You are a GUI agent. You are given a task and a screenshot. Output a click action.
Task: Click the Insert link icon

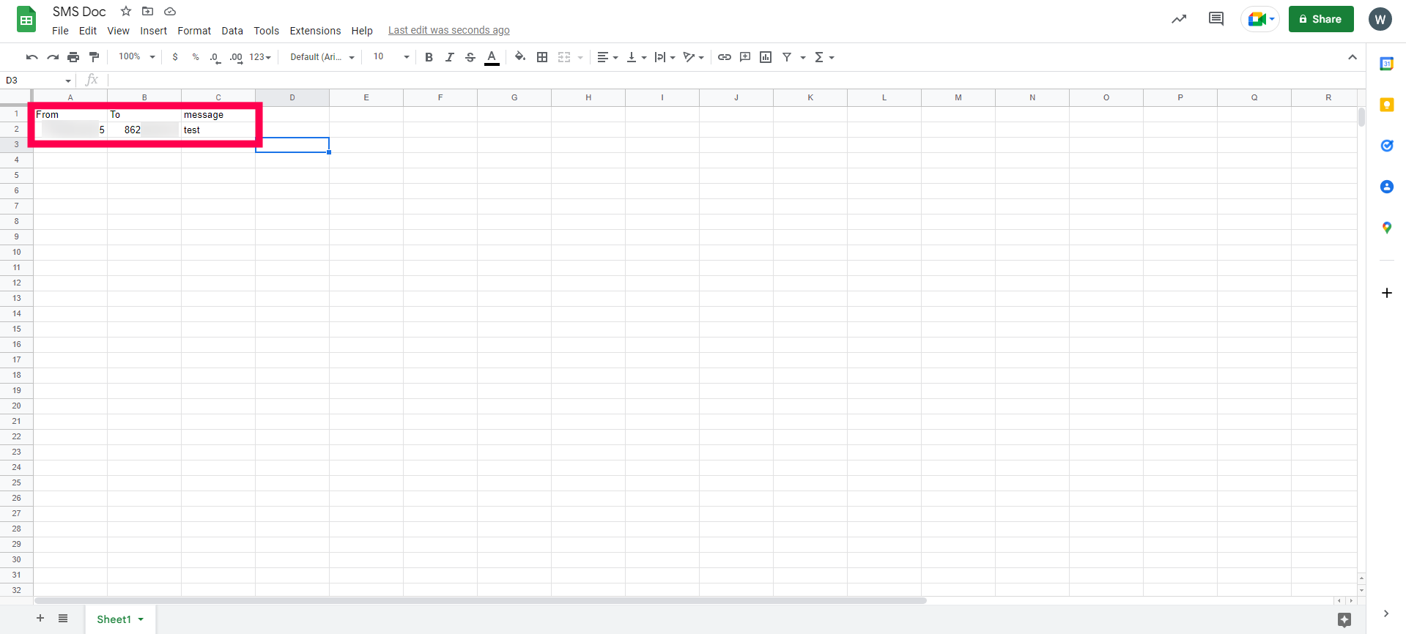coord(725,57)
